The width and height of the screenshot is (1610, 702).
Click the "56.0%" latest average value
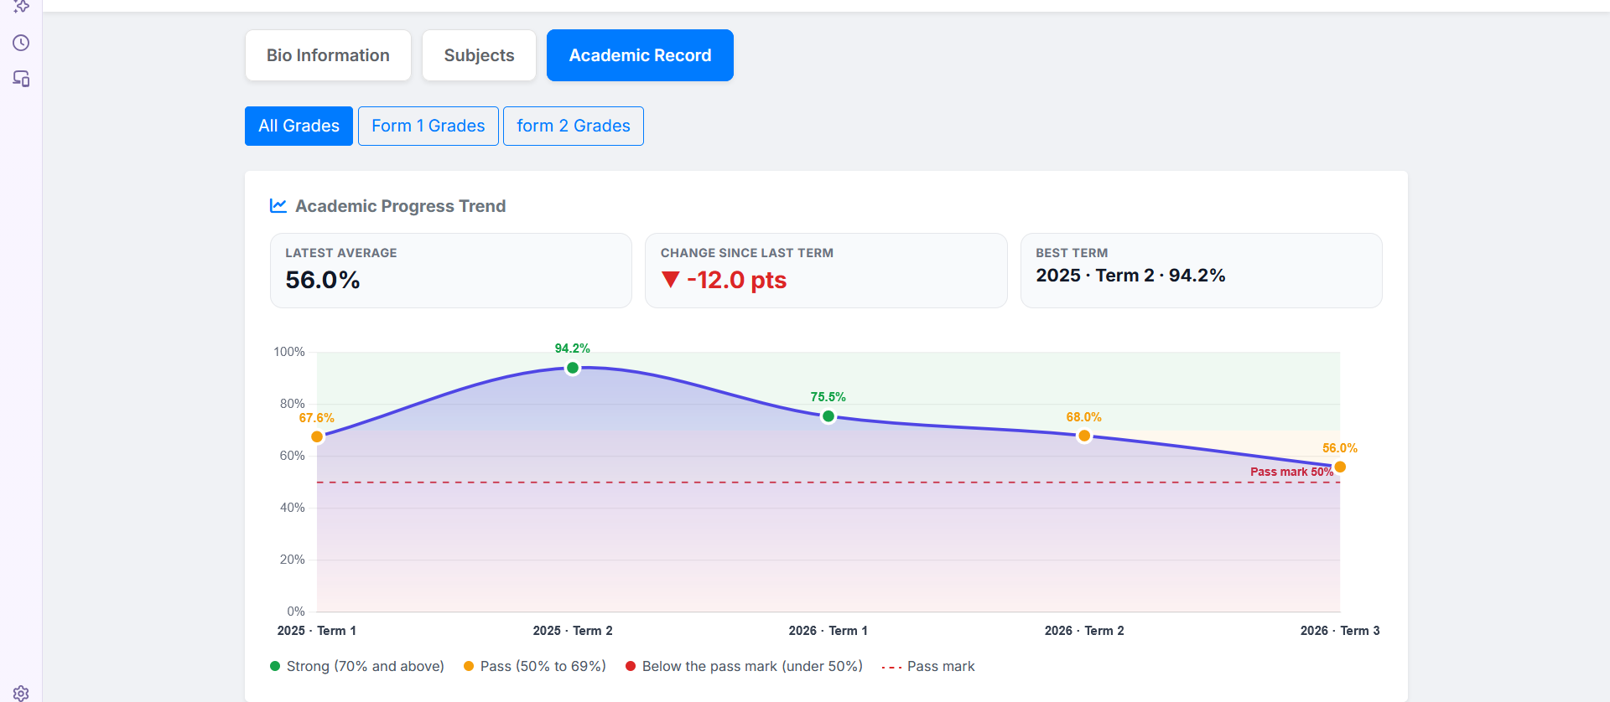point(323,280)
